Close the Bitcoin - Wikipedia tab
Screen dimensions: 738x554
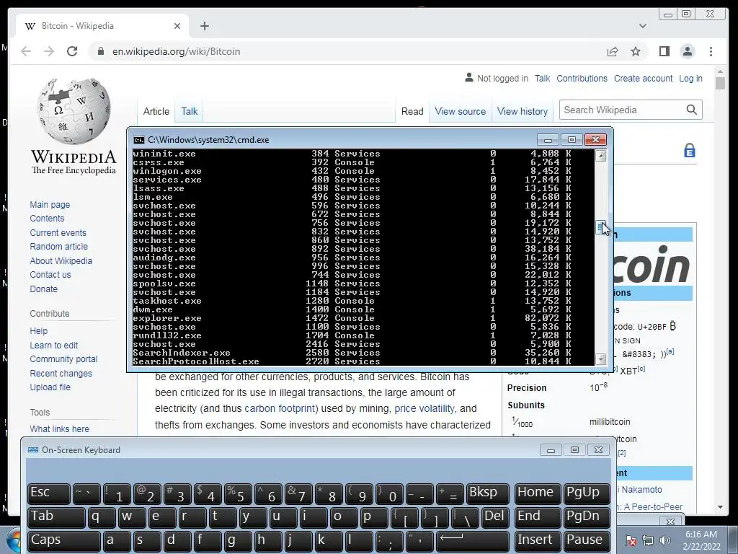tap(177, 26)
